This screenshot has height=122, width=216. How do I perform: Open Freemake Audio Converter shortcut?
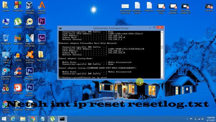[x=42, y=7]
